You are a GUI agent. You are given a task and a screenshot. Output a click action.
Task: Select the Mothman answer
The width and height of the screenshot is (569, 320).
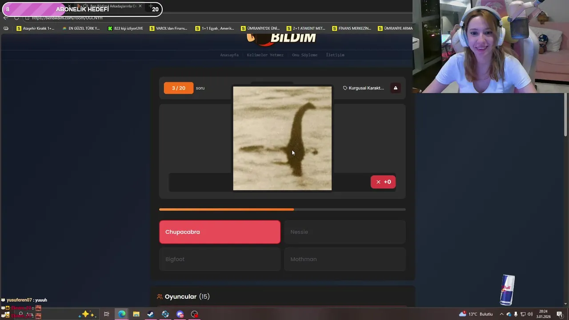coord(345,259)
